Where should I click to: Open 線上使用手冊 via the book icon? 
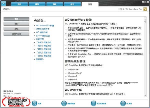(93, 104)
